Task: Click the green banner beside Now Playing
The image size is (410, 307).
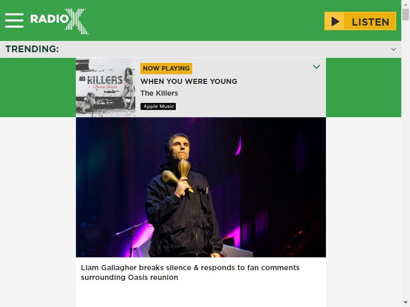Action: 38,87
